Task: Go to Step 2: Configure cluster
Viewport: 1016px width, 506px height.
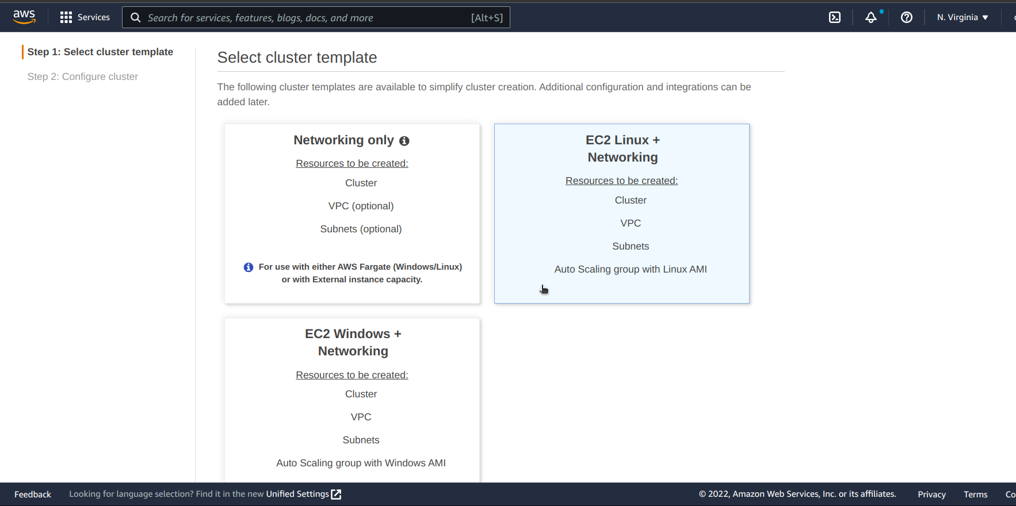Action: [x=83, y=76]
